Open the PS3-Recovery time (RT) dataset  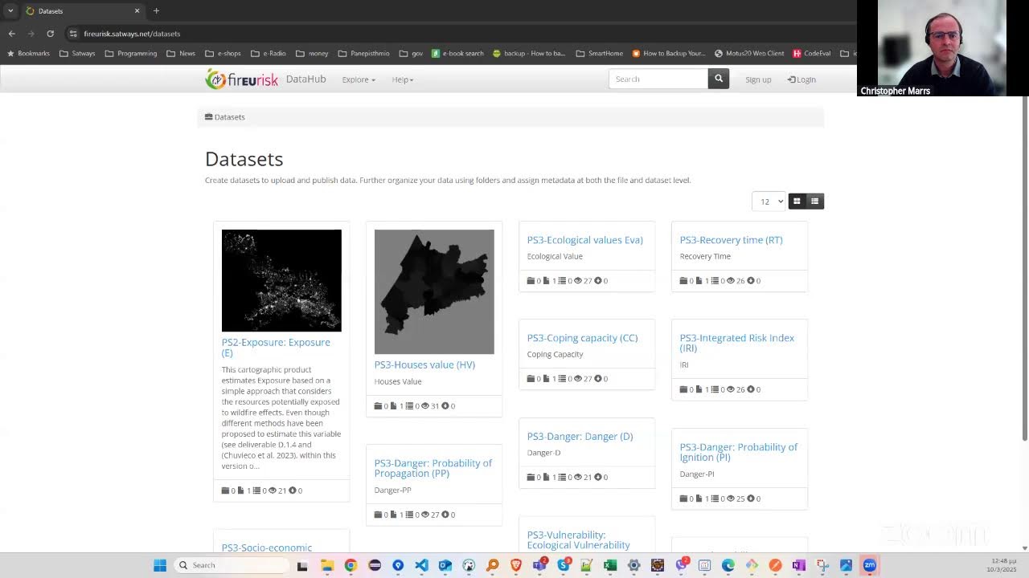tap(731, 240)
